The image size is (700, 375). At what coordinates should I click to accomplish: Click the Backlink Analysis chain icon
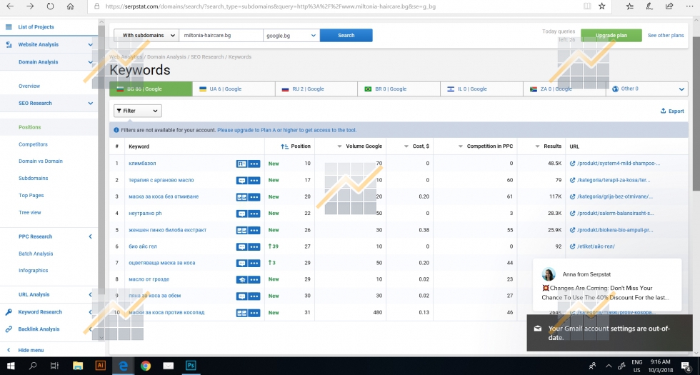(9, 329)
